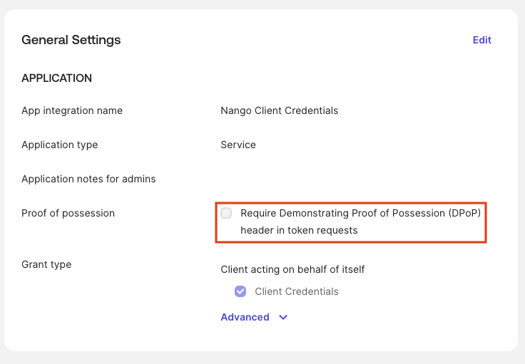Click the Client acting on behalf of itself text
The height and width of the screenshot is (364, 525).
click(292, 269)
